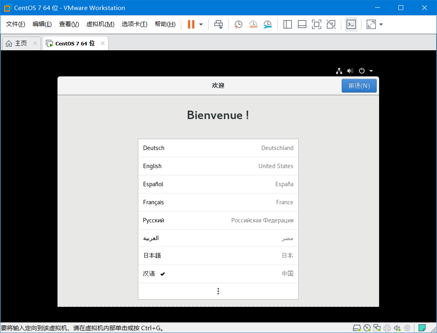Click the sound card status icon
This screenshot has width=437, height=333.
pyautogui.click(x=397, y=328)
